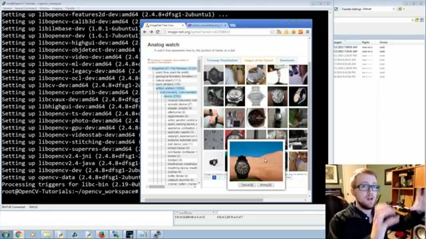Screen dimensions: 426x239
Task: Collapse the device (2760) node
Action: 161,96
